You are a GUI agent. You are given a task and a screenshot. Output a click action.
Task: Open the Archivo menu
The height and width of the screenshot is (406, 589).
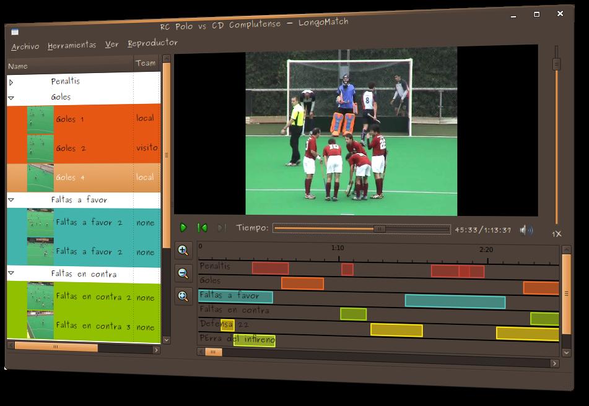pyautogui.click(x=25, y=46)
